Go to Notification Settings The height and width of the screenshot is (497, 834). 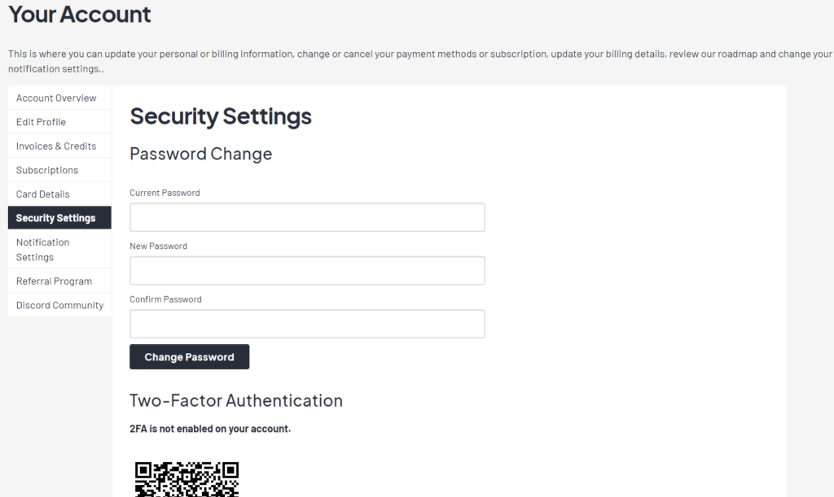click(42, 249)
